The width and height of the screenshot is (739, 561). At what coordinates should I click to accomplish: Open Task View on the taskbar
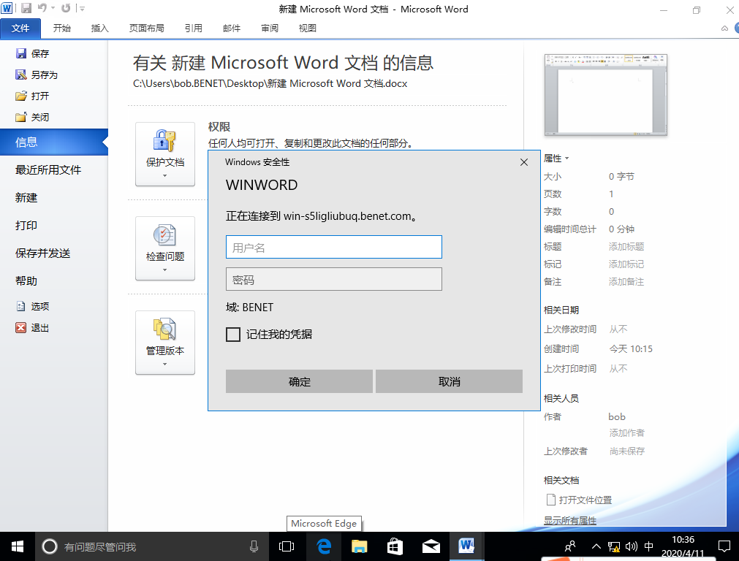tap(287, 546)
